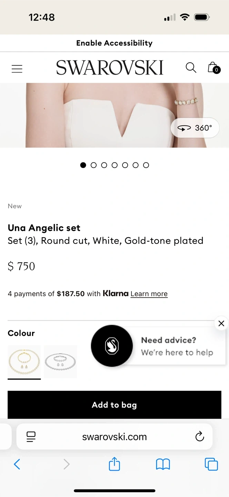This screenshot has height=497, width=229.
Task: Select the silver-tone colour swatch
Action: pyautogui.click(x=60, y=361)
